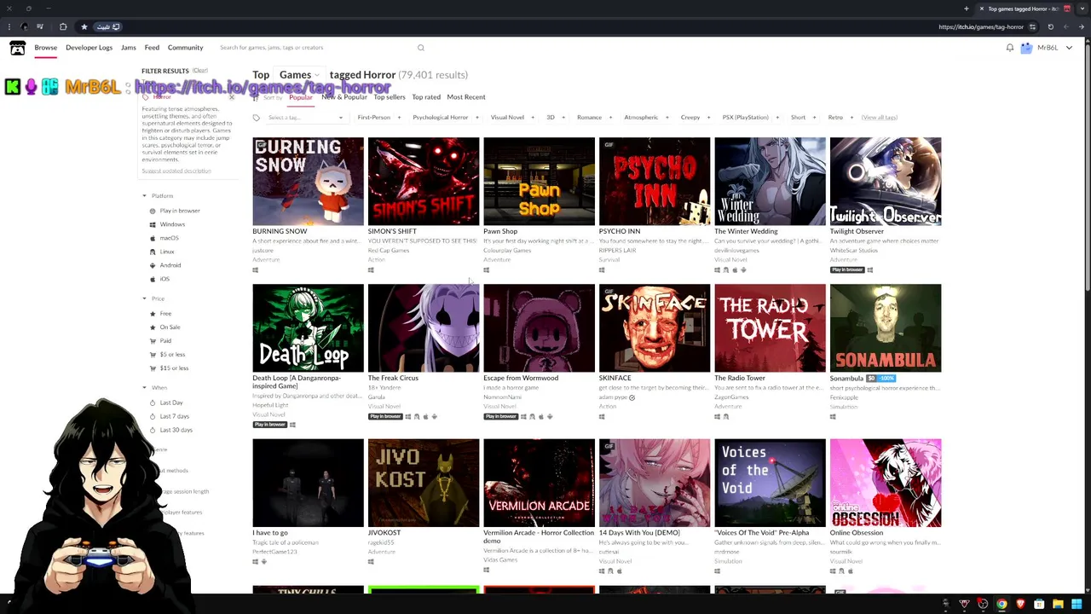Sort by Most Recent
This screenshot has width=1091, height=614.
(x=466, y=97)
